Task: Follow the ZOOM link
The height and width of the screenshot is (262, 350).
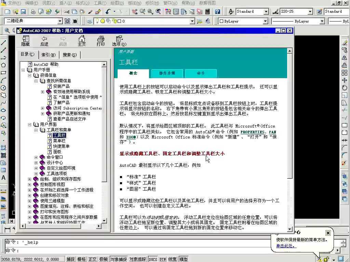Action: (x=131, y=137)
